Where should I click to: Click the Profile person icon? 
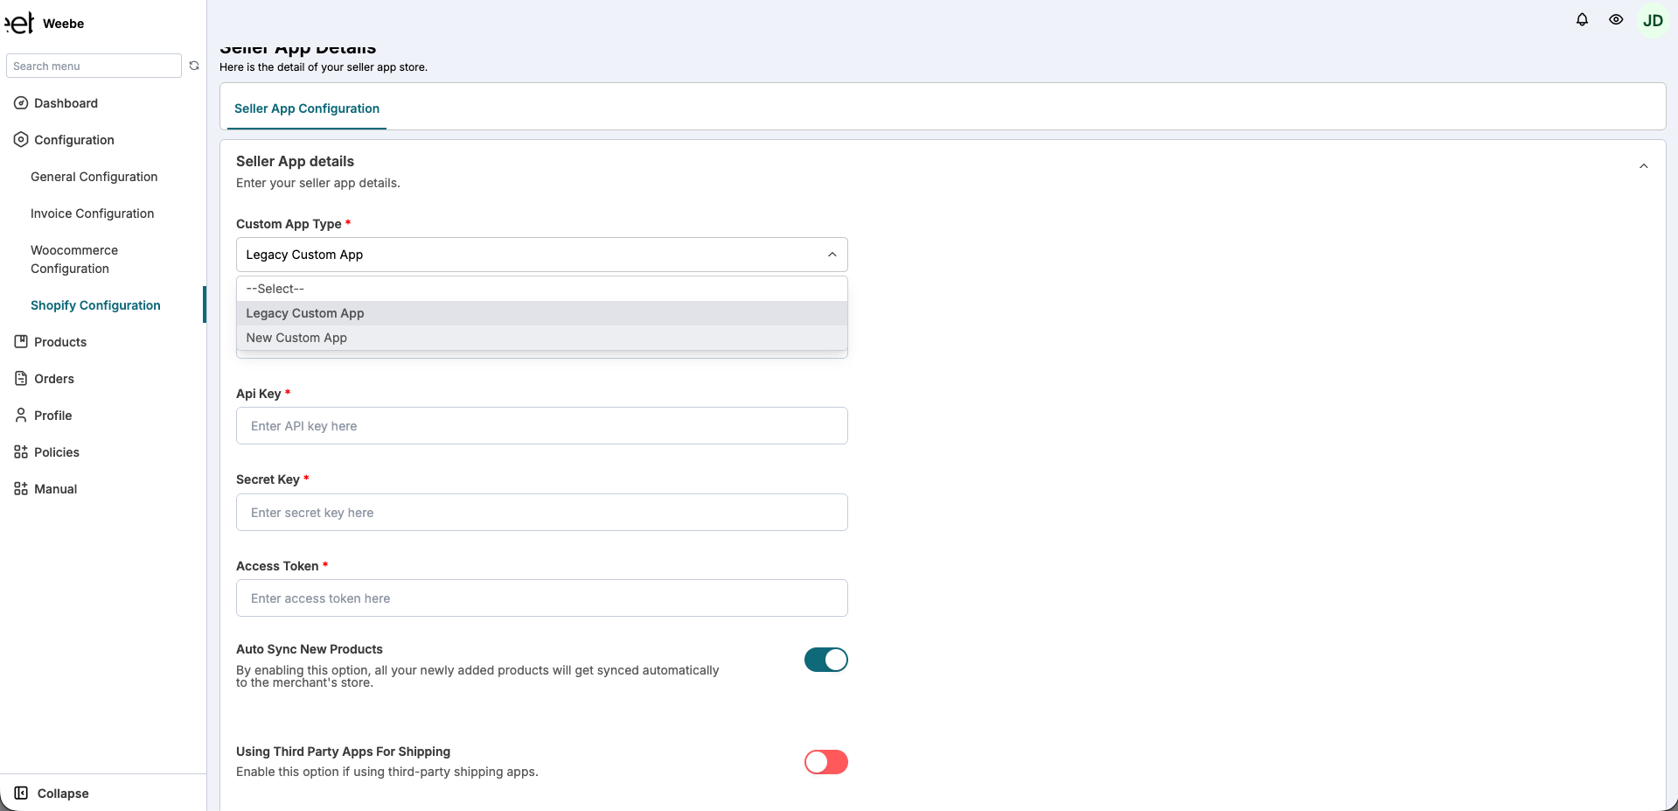pyautogui.click(x=20, y=415)
